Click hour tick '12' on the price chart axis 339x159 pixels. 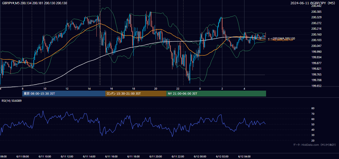pos(67,89)
